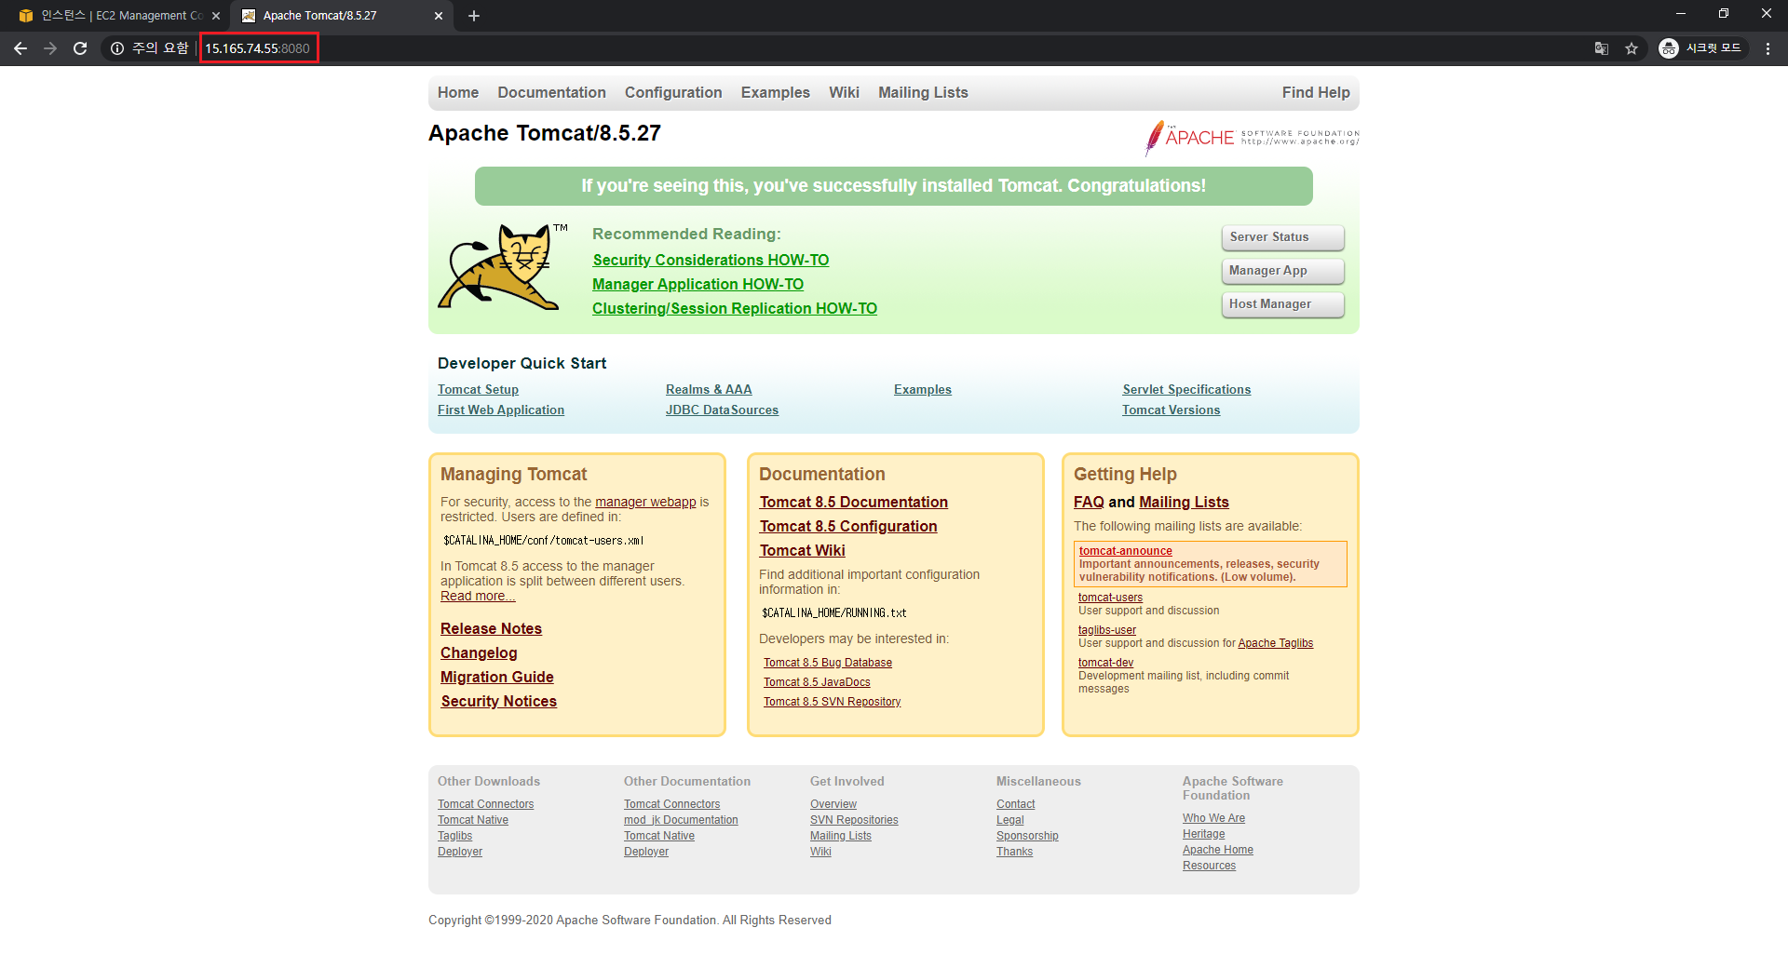Click the browser forward arrow
Viewport: 1788px width, 968px height.
pyautogui.click(x=50, y=48)
